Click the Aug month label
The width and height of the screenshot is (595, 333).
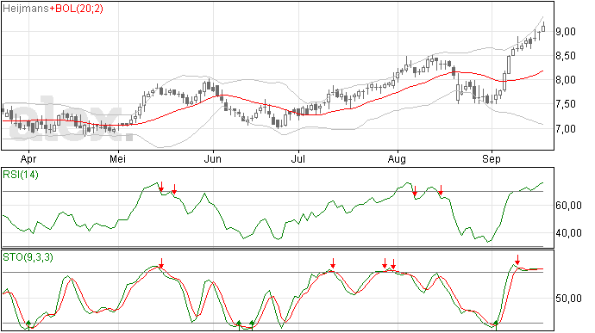(x=397, y=159)
